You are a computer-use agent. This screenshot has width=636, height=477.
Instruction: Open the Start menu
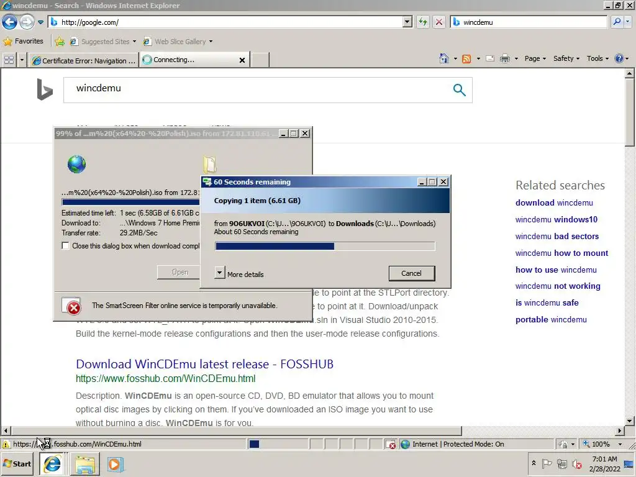[17, 464]
